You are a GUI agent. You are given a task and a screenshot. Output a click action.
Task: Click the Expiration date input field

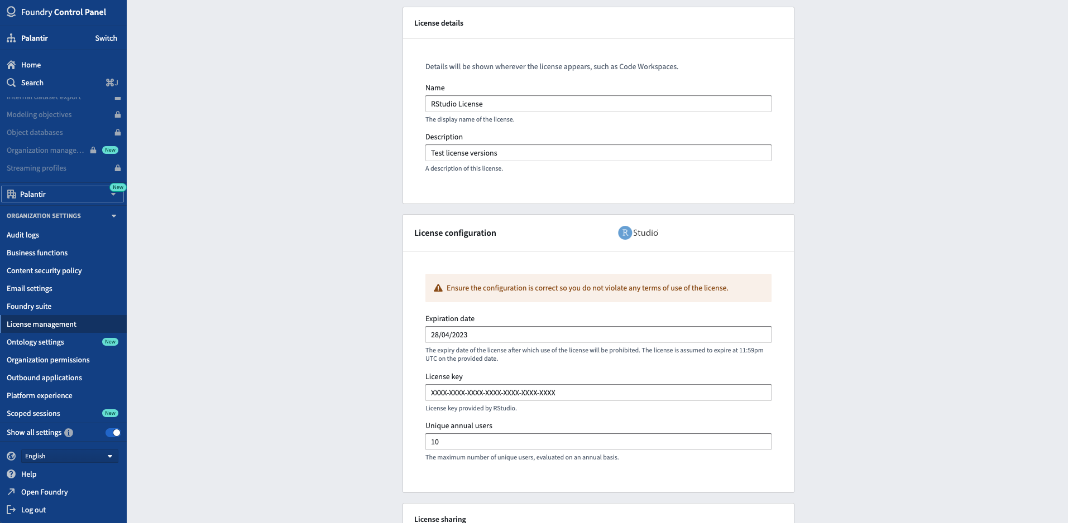(x=598, y=335)
